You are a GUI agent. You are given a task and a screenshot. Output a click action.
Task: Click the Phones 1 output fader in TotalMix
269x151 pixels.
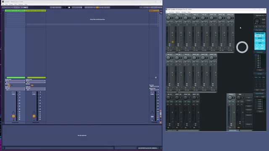(231, 125)
